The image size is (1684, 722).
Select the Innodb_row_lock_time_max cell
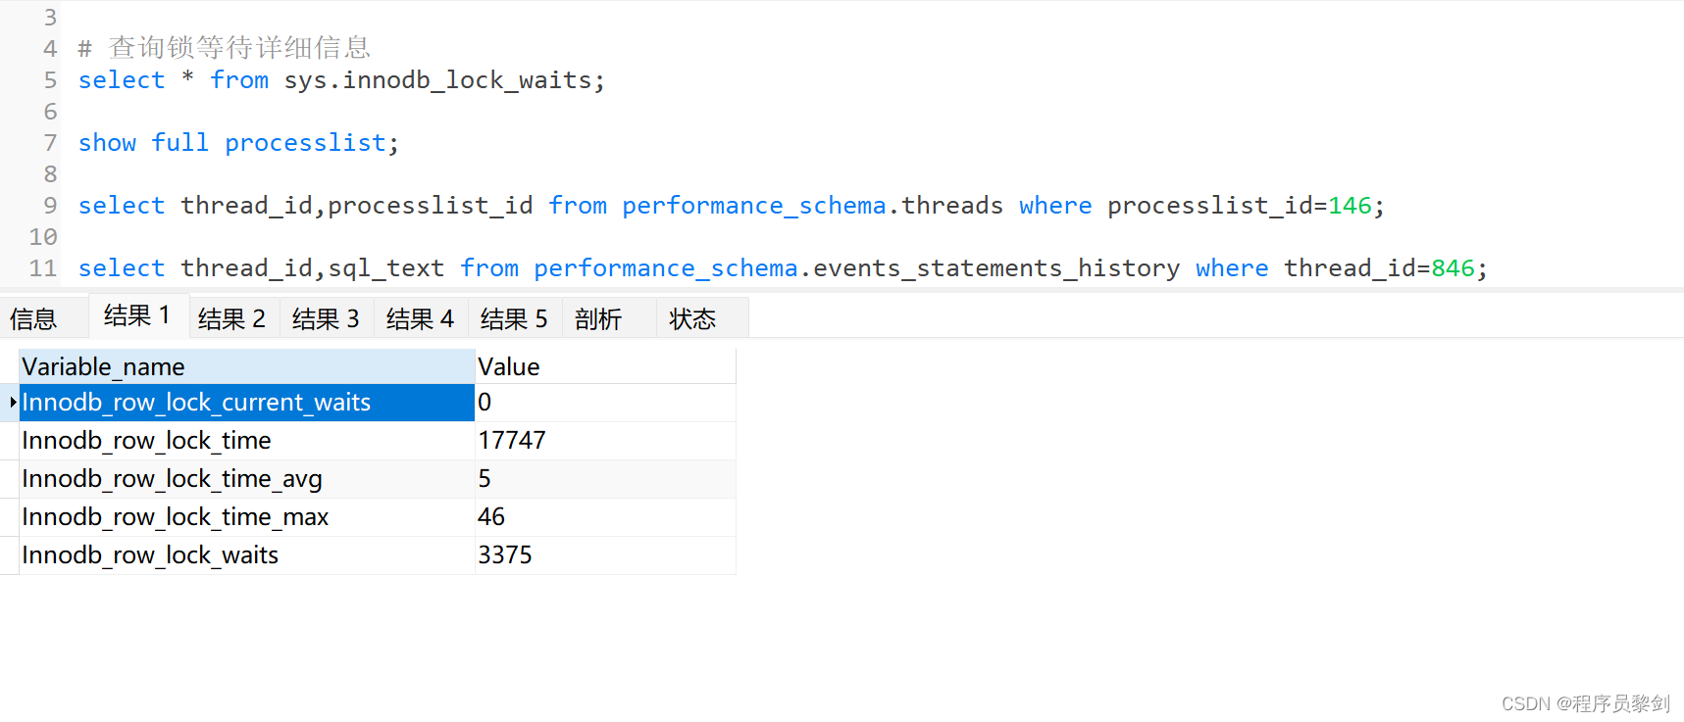[x=247, y=517]
